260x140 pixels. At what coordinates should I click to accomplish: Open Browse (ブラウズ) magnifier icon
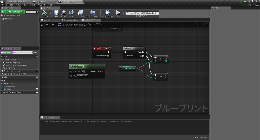coord(64,13)
